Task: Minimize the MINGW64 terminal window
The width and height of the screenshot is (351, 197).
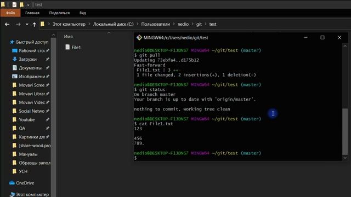Action: coord(305,38)
